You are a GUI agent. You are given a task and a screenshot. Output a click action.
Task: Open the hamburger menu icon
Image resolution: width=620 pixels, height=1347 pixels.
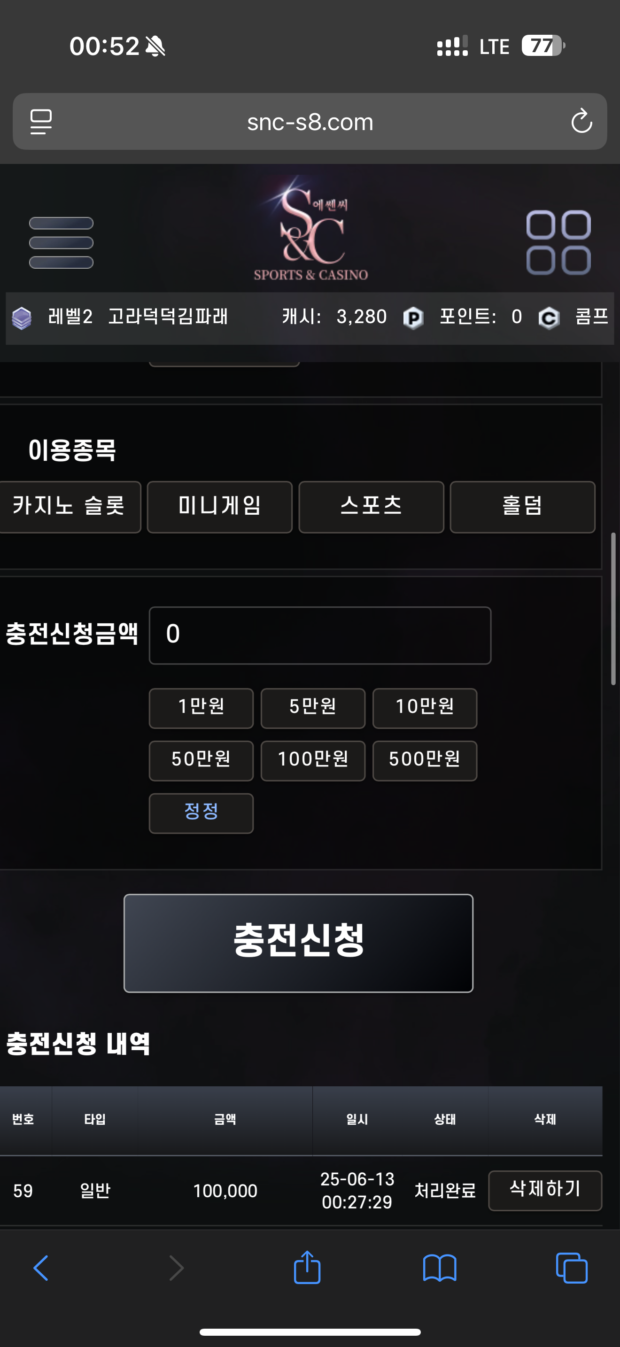[x=61, y=243]
